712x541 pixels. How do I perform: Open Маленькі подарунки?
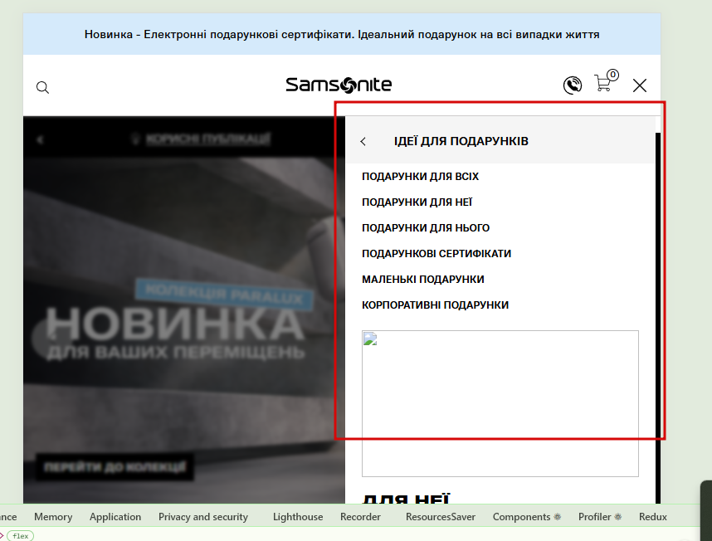[x=422, y=279]
